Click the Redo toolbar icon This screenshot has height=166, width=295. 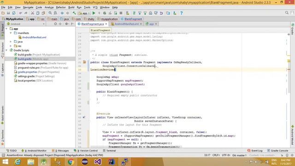(26, 13)
